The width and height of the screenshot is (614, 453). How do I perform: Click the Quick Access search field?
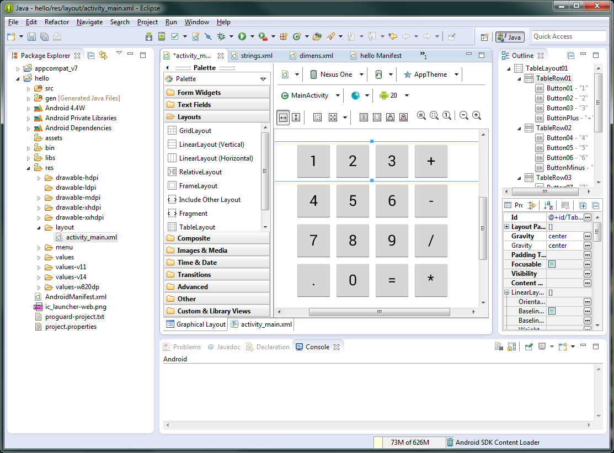(x=569, y=36)
